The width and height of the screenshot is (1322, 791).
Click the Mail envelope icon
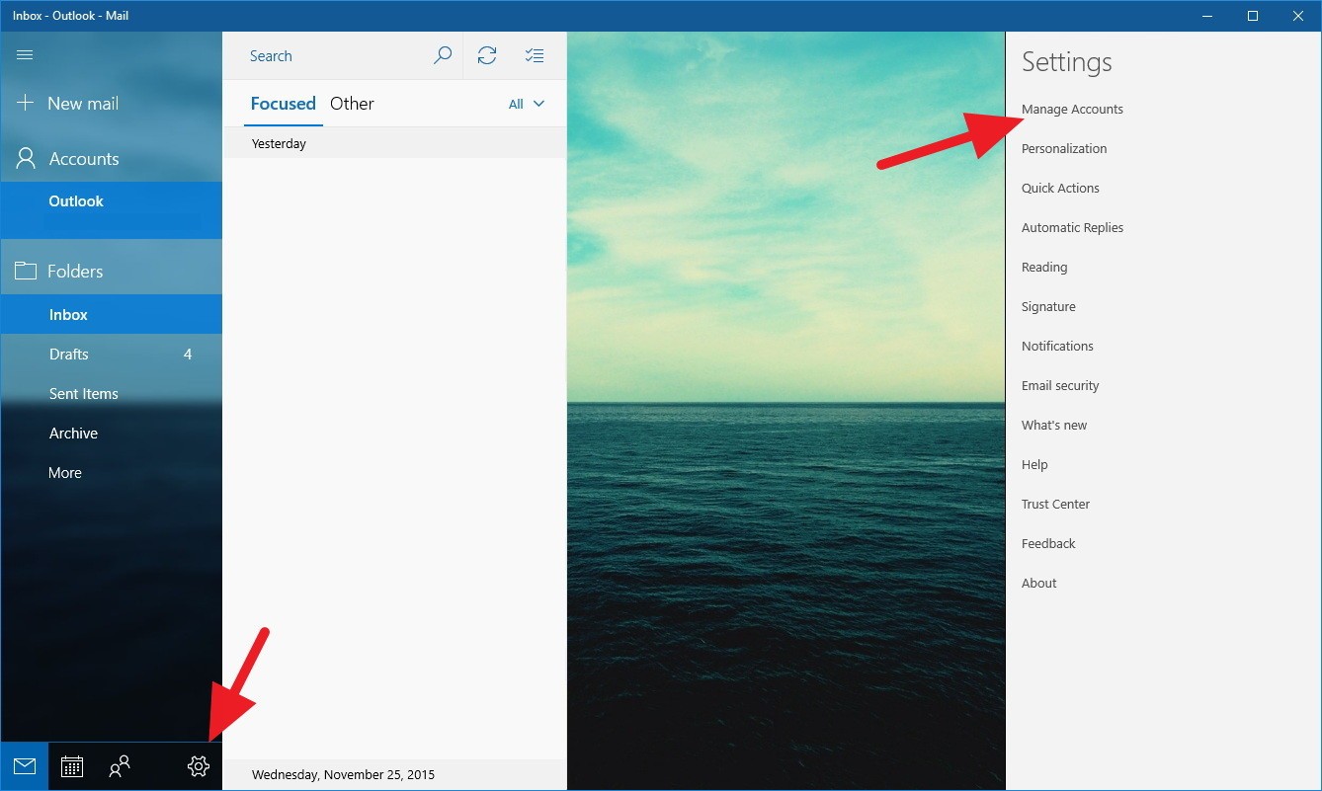point(24,766)
